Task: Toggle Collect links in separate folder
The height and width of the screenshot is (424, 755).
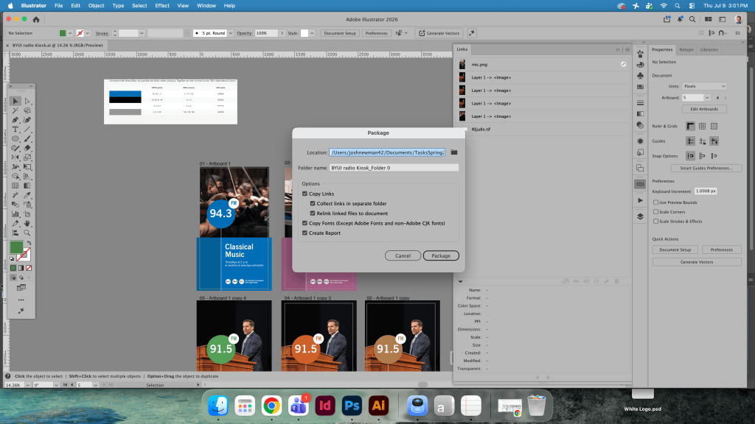Action: click(313, 203)
